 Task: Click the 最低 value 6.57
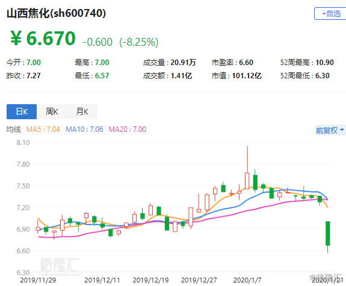tap(102, 76)
